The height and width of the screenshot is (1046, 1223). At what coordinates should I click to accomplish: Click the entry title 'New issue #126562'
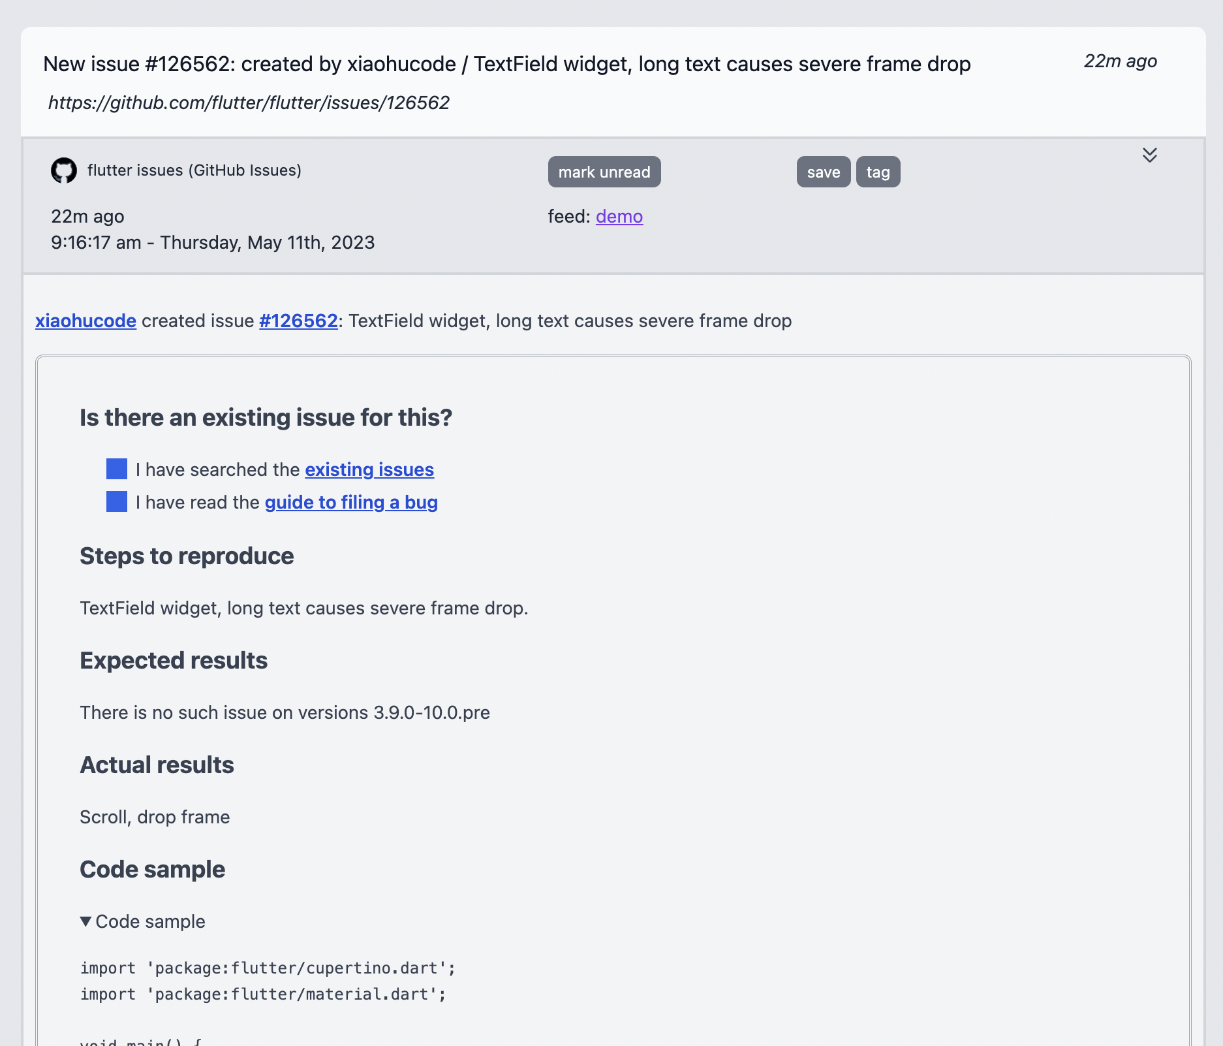pyautogui.click(x=506, y=64)
